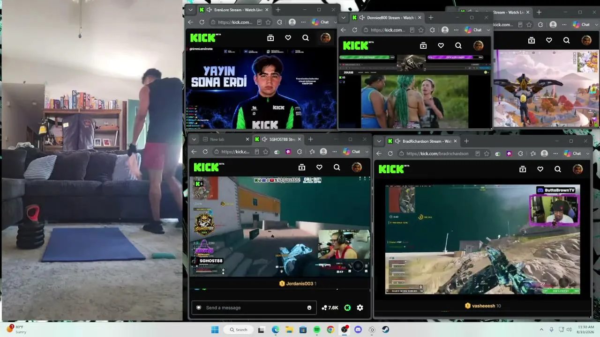
Task: Open the user avatar in the BradRichardson Kick header
Action: tap(577, 169)
